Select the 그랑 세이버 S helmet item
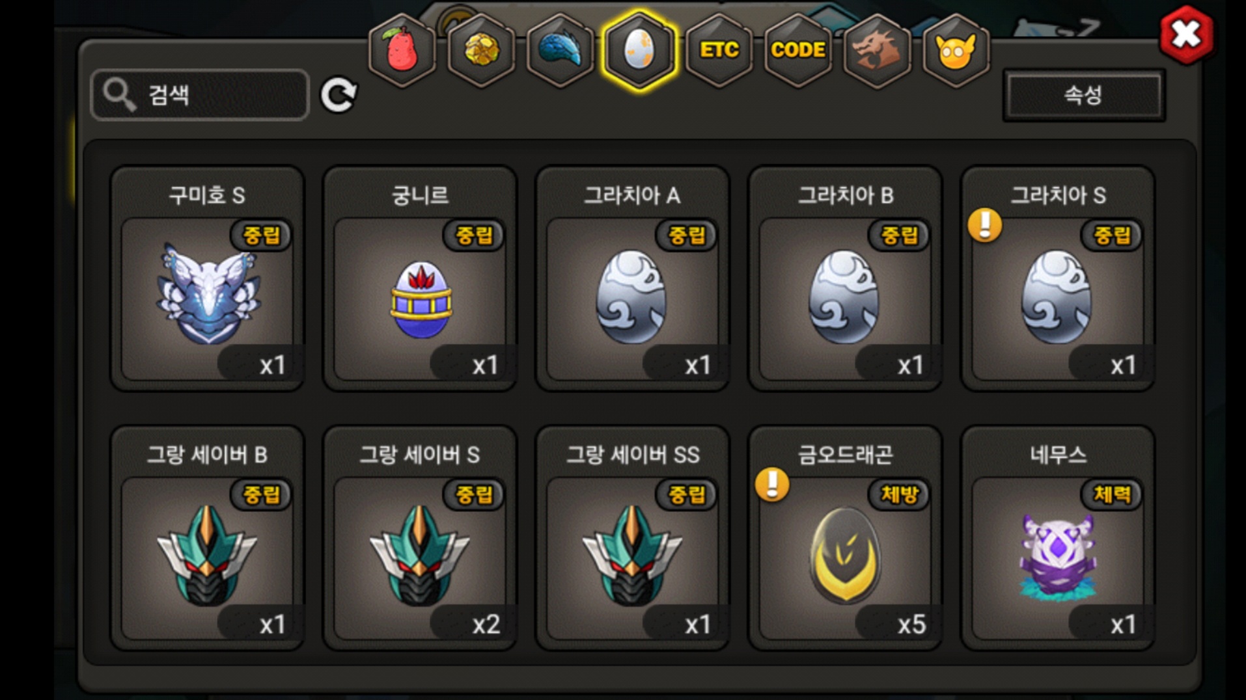The width and height of the screenshot is (1246, 700). pyautogui.click(x=420, y=539)
